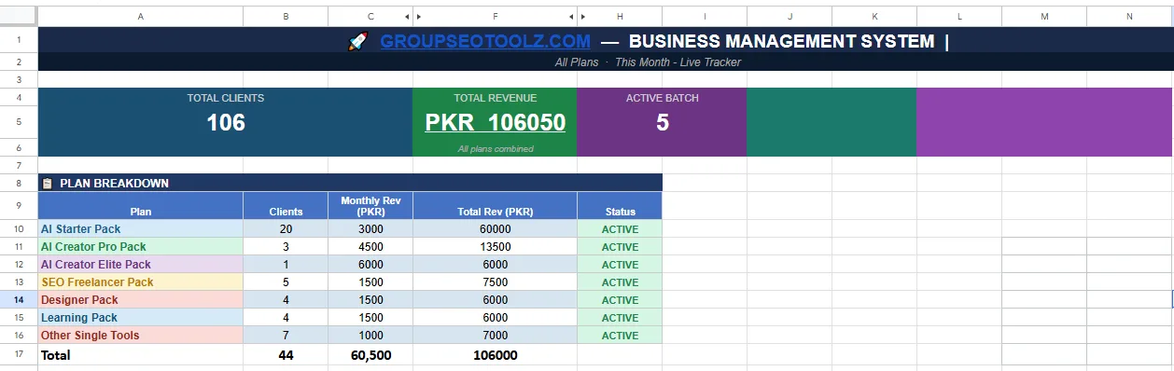Viewport: 1174px width, 371px height.
Task: Click the TOTAL CLIENTS label
Action: point(226,98)
